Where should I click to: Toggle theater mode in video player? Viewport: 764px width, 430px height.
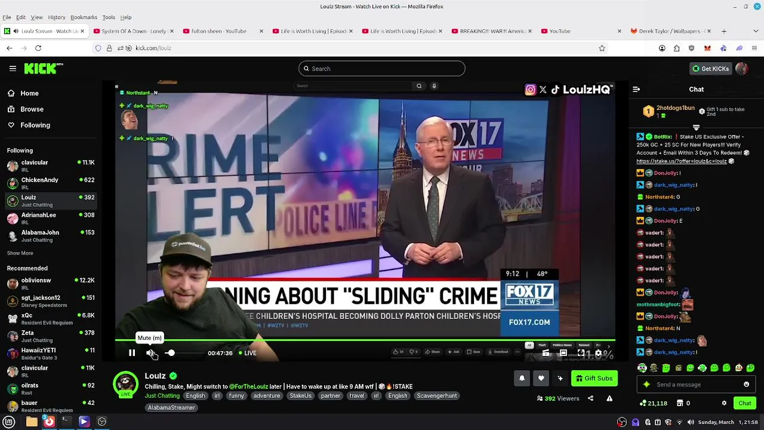563,353
